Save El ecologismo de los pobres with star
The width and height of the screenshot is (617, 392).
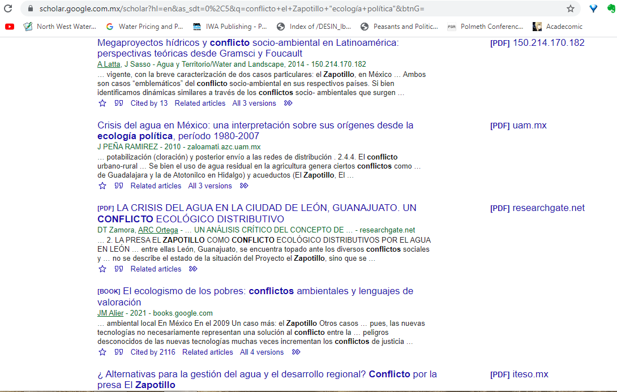pyautogui.click(x=102, y=352)
